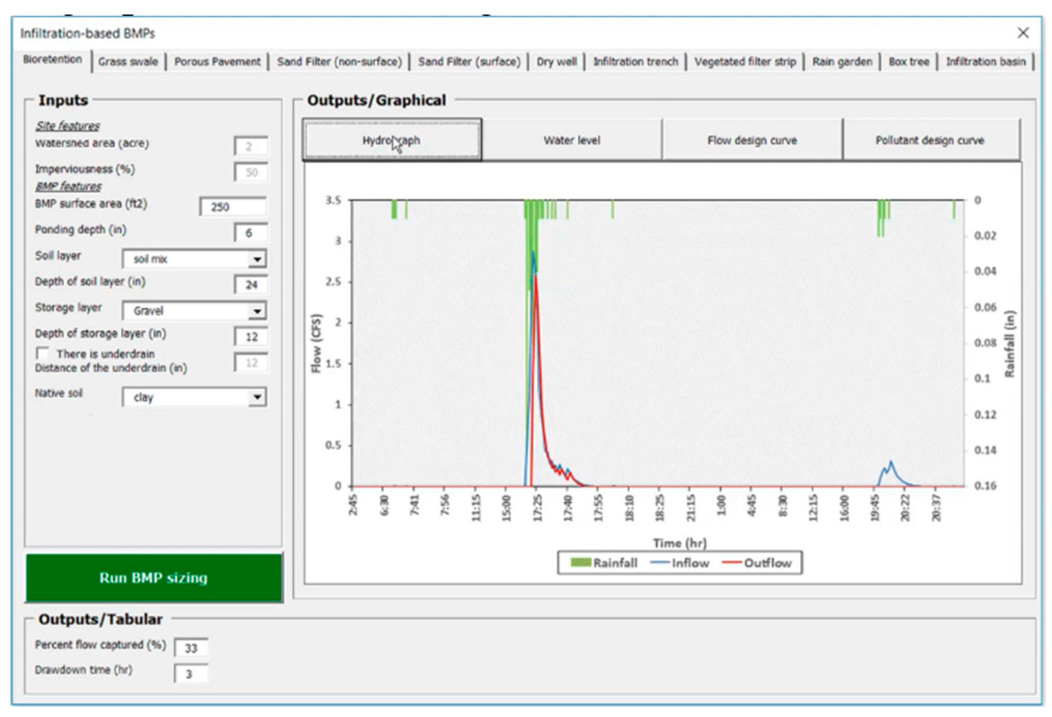The height and width of the screenshot is (717, 1052).
Task: Click the green Rainfall legend swatch
Action: [x=580, y=563]
